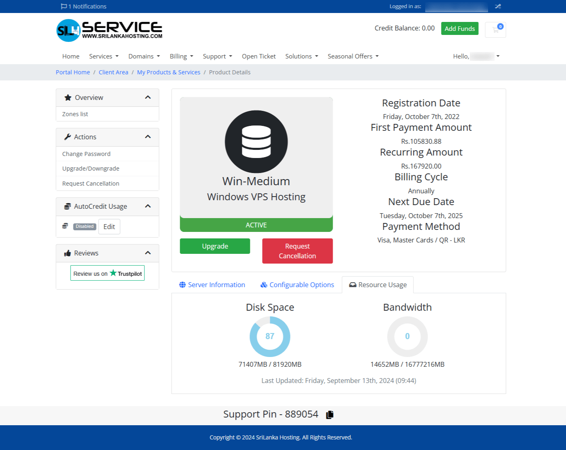
Task: Open the Open Ticket menu item
Action: point(259,56)
